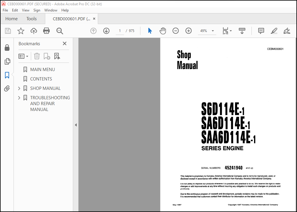Viewport: 297px width, 212px height.
Task: Click serial number 45241940 on page
Action: (234, 168)
